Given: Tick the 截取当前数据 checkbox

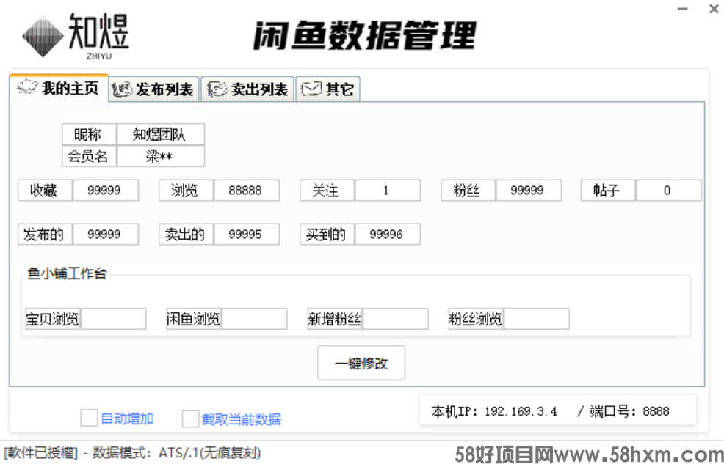Looking at the screenshot, I should pos(190,419).
